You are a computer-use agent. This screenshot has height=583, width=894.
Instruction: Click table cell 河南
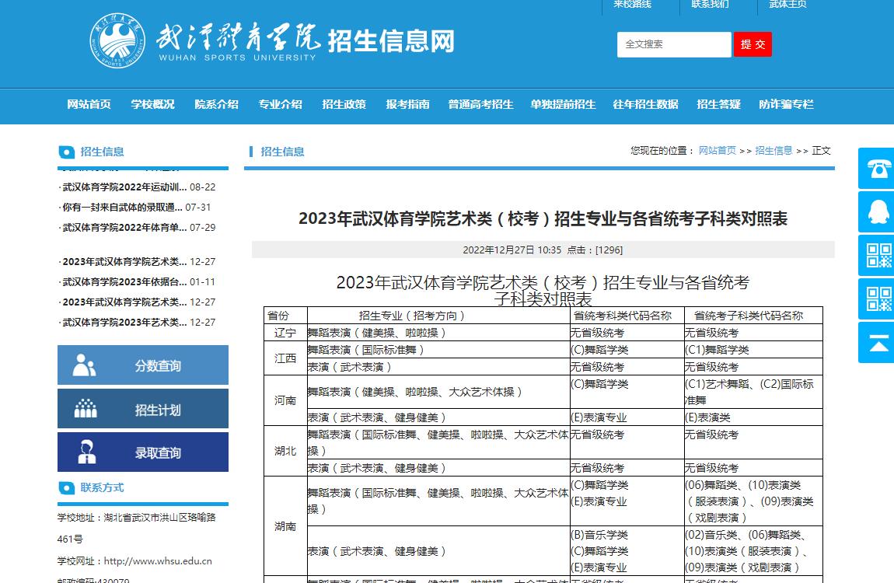coord(285,400)
